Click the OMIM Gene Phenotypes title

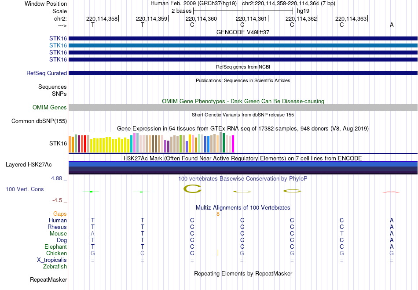[x=243, y=101]
